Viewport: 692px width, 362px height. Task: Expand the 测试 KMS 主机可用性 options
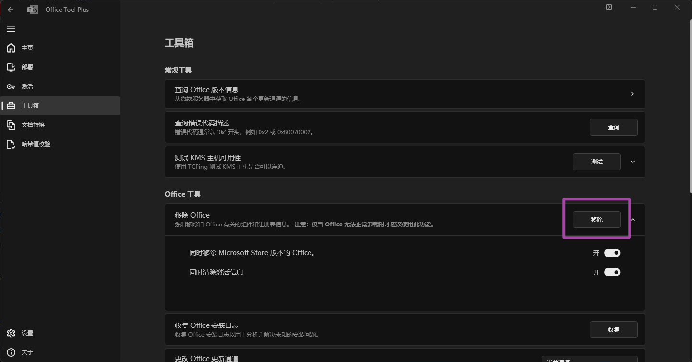(x=633, y=162)
